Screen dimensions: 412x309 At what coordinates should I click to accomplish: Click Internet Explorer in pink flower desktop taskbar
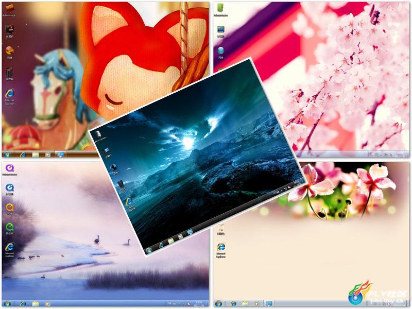(x=234, y=304)
